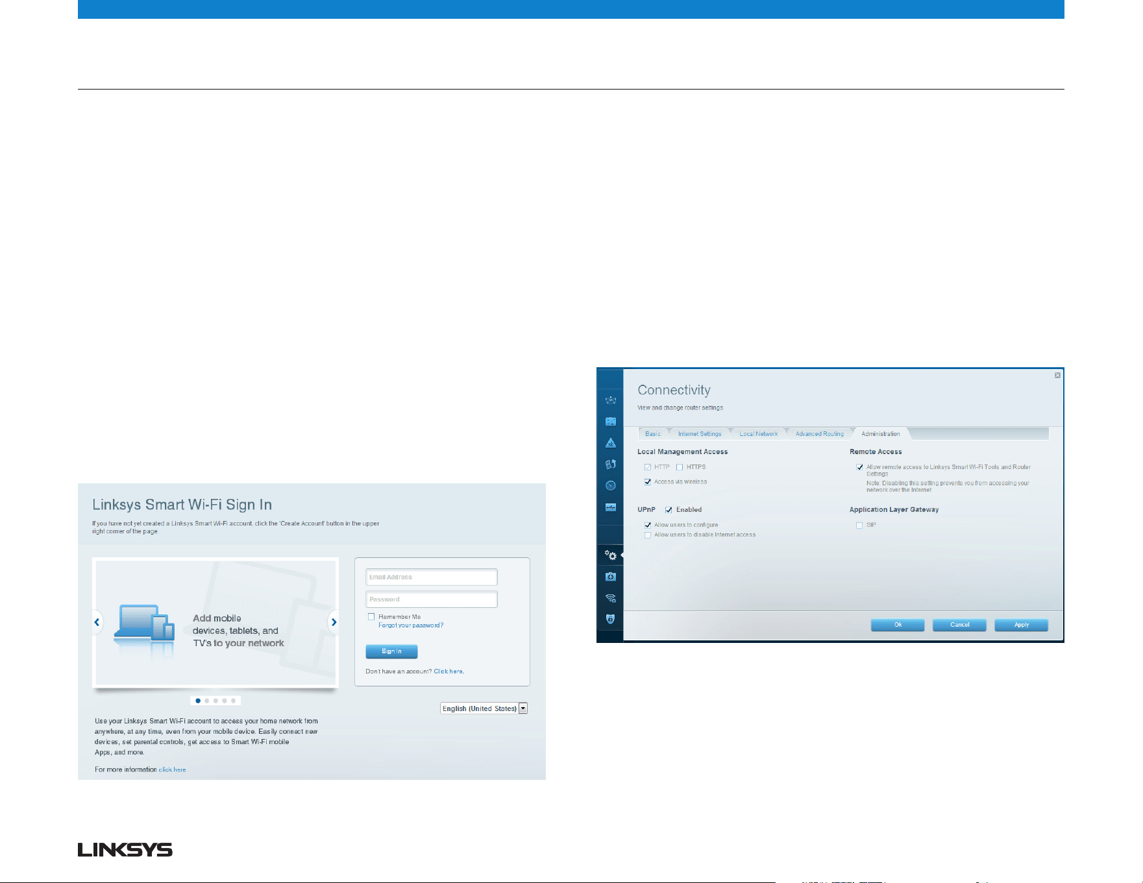Click the Apply button
Screen dimensions: 1143x883
[1021, 625]
